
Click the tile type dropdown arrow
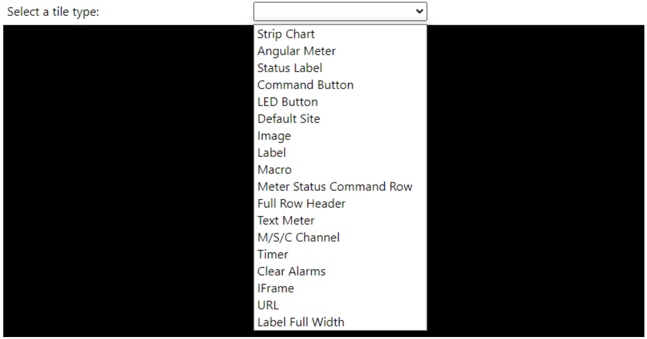click(419, 11)
